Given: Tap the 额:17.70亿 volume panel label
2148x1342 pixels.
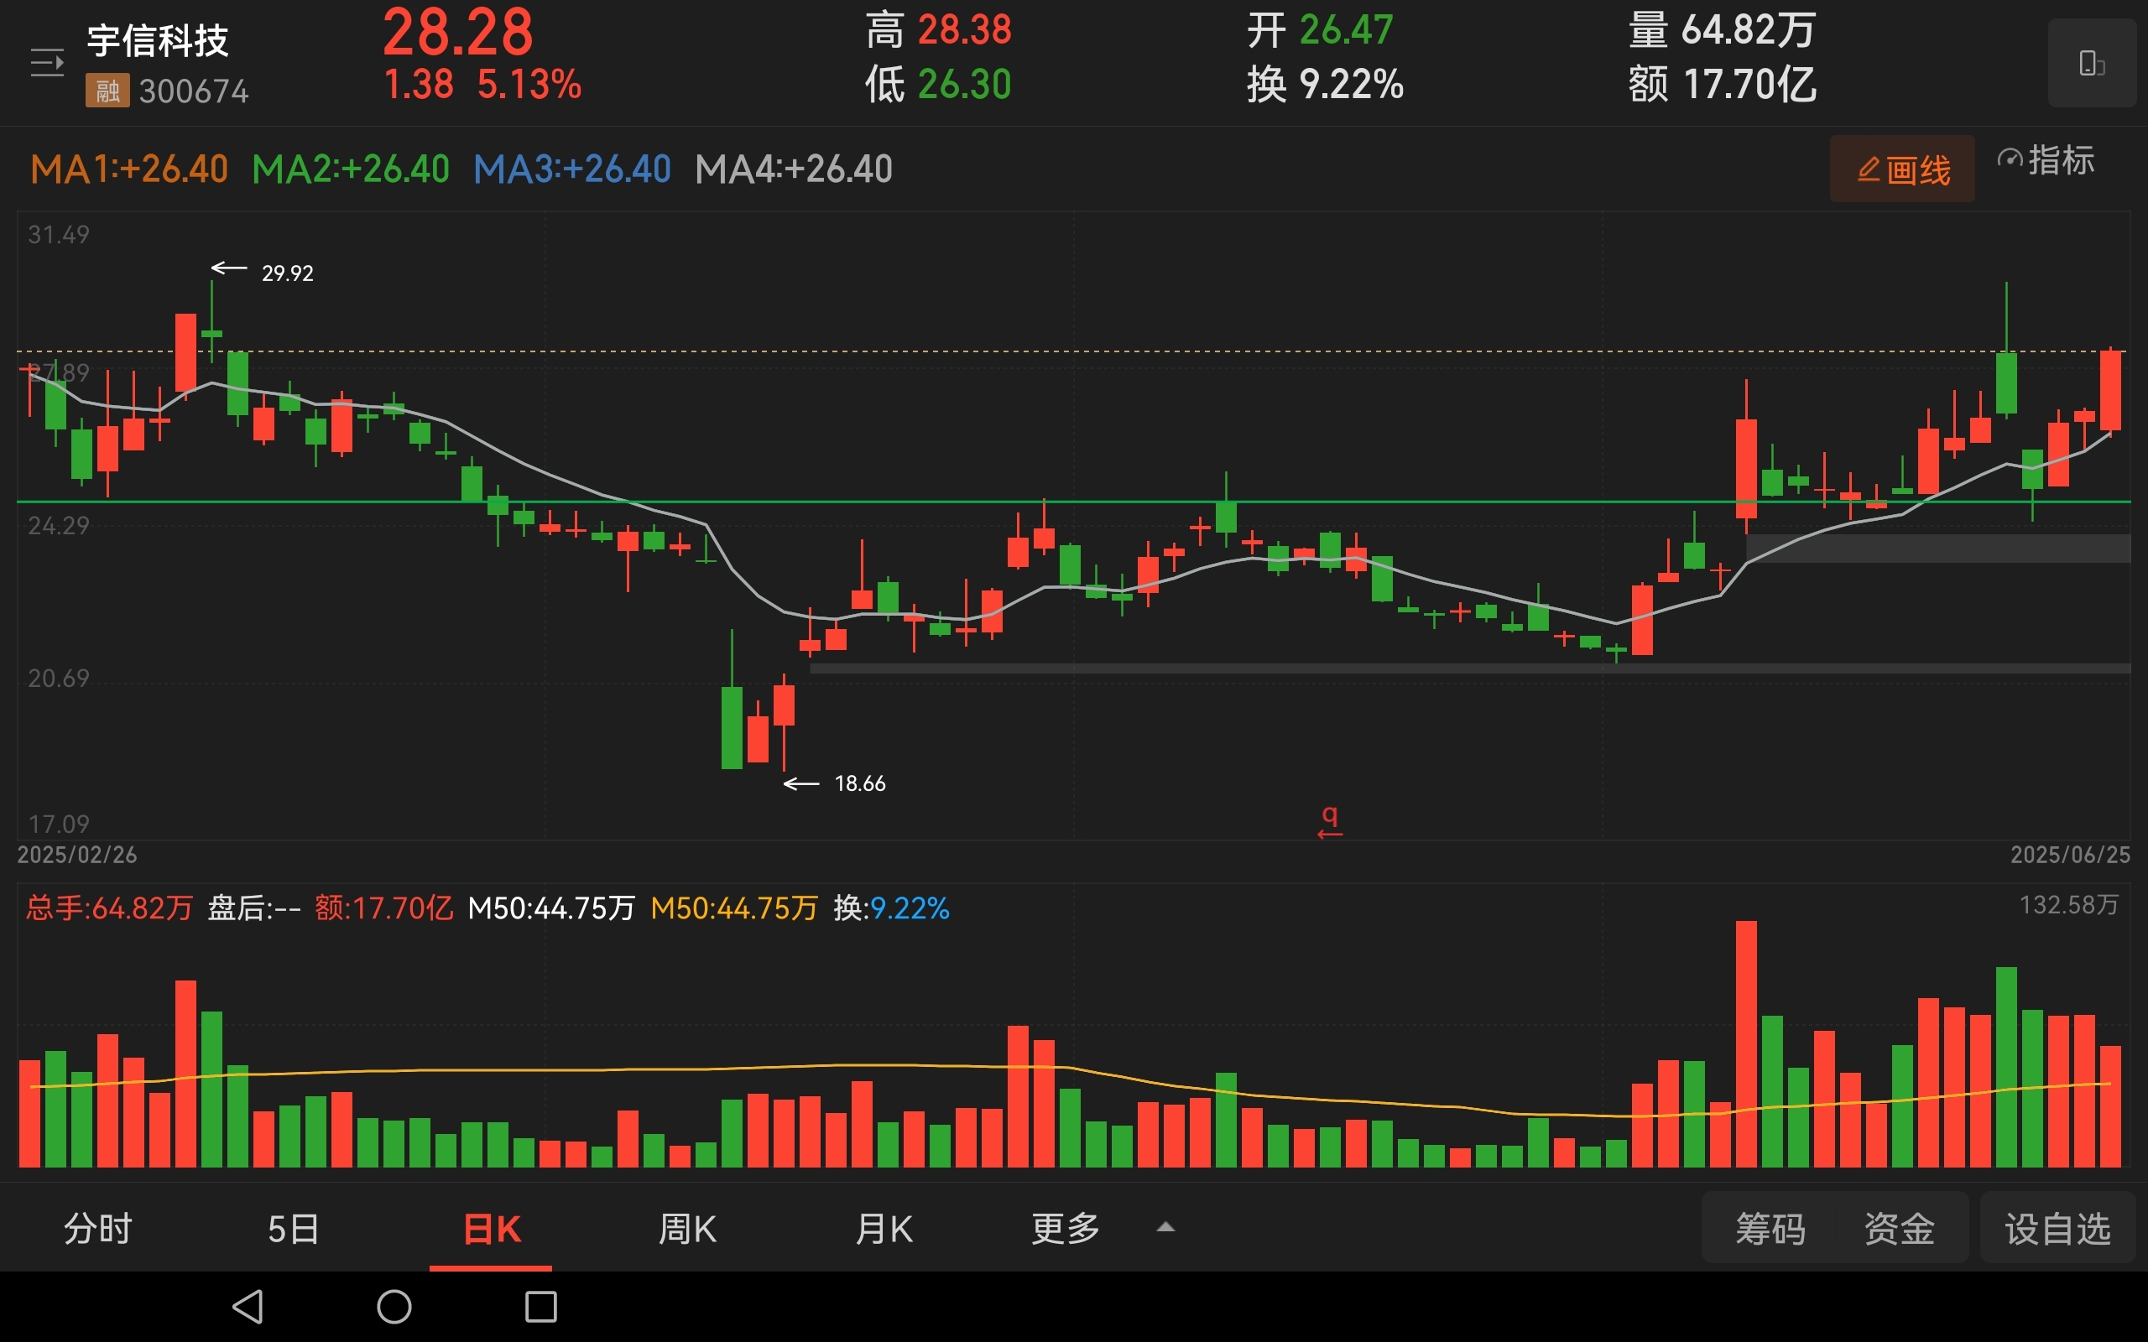Looking at the screenshot, I should (383, 908).
